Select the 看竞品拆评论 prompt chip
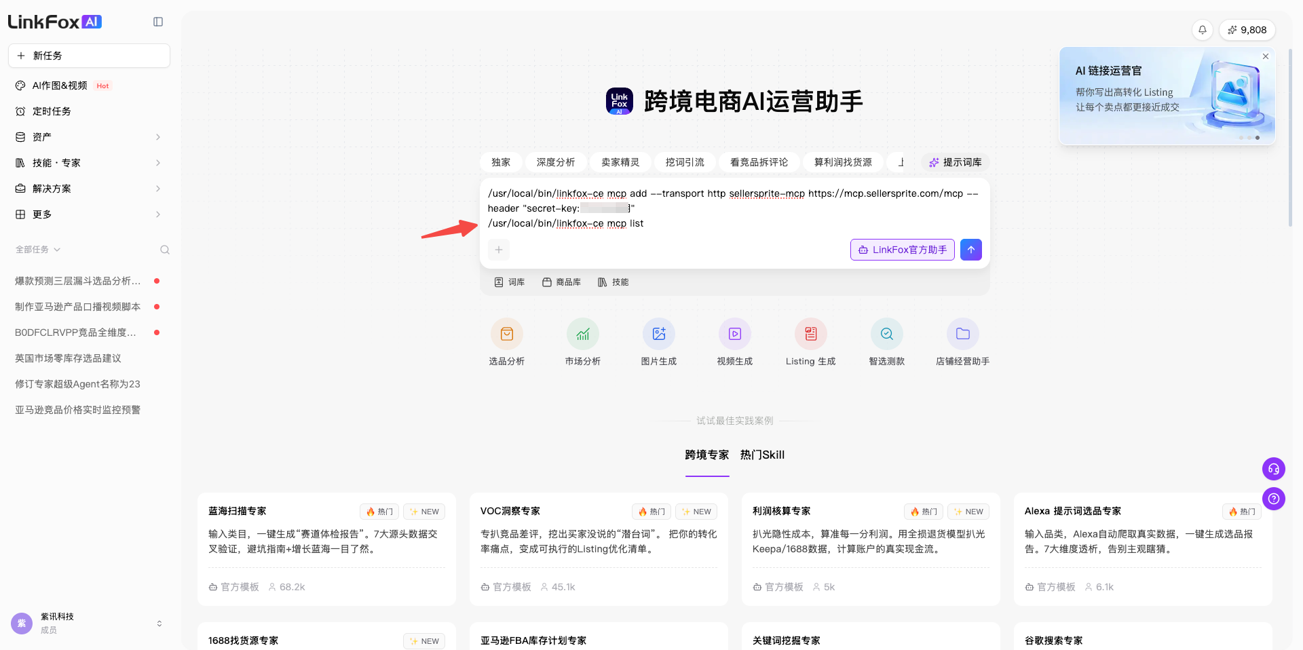The width and height of the screenshot is (1303, 650). tap(759, 162)
